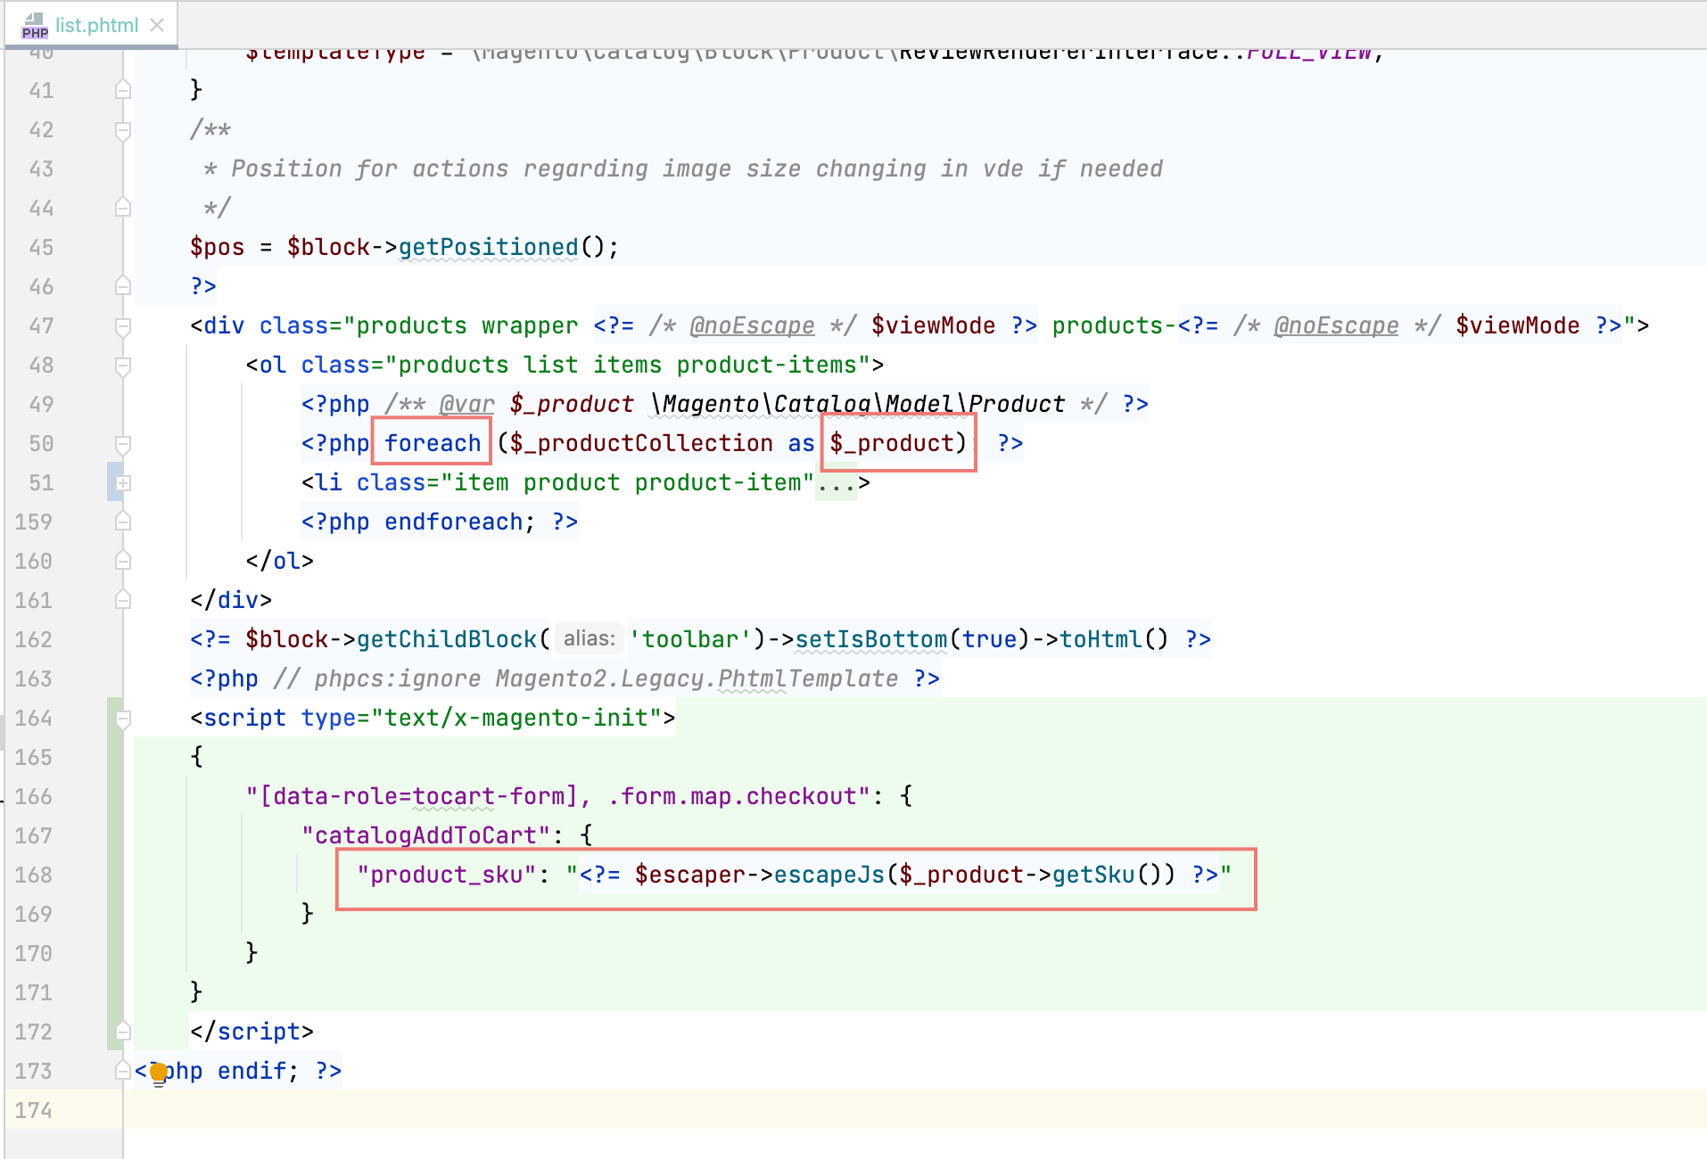
Task: Click 'item product product-item' class value
Action: (627, 482)
